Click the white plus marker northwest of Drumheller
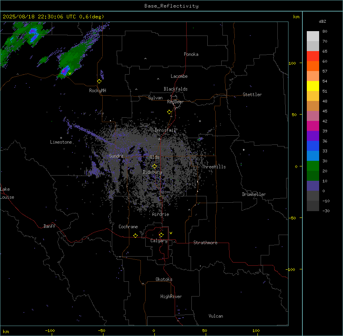This screenshot has height=336, width=343. click(244, 150)
